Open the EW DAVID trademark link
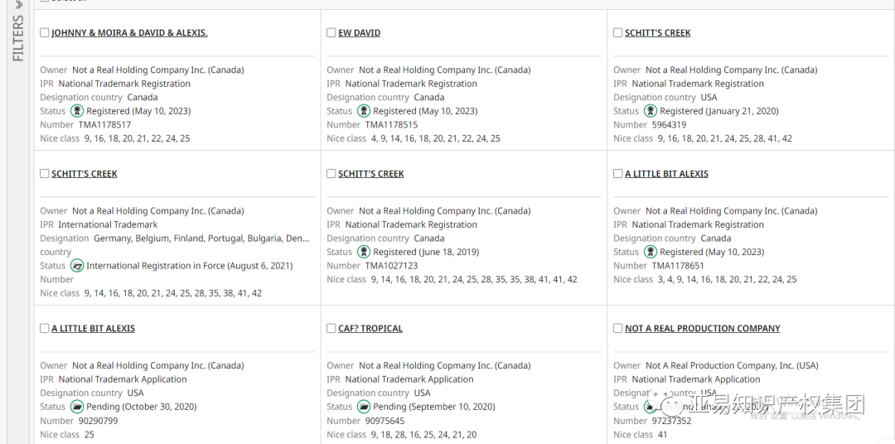 pyautogui.click(x=359, y=33)
